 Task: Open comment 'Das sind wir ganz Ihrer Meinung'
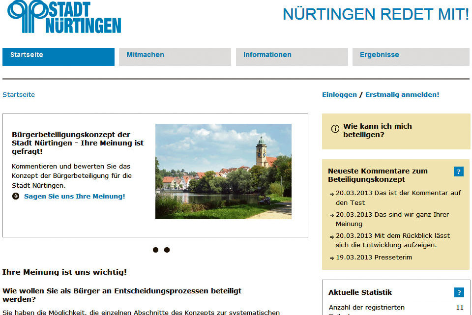coord(392,219)
